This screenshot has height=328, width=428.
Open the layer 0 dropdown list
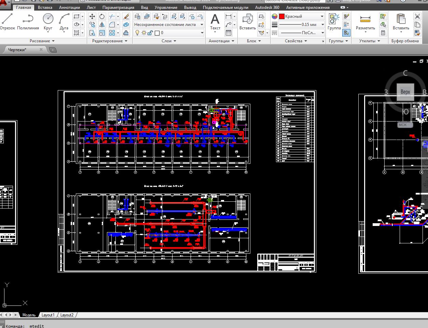coord(169,33)
